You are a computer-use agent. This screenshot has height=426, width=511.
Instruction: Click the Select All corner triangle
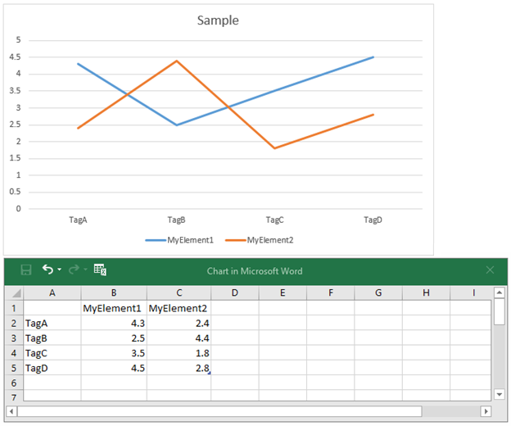pyautogui.click(x=14, y=292)
